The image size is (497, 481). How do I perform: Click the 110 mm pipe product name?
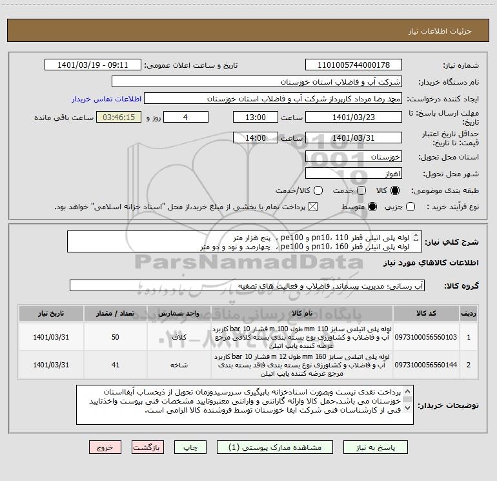pyautogui.click(x=302, y=337)
